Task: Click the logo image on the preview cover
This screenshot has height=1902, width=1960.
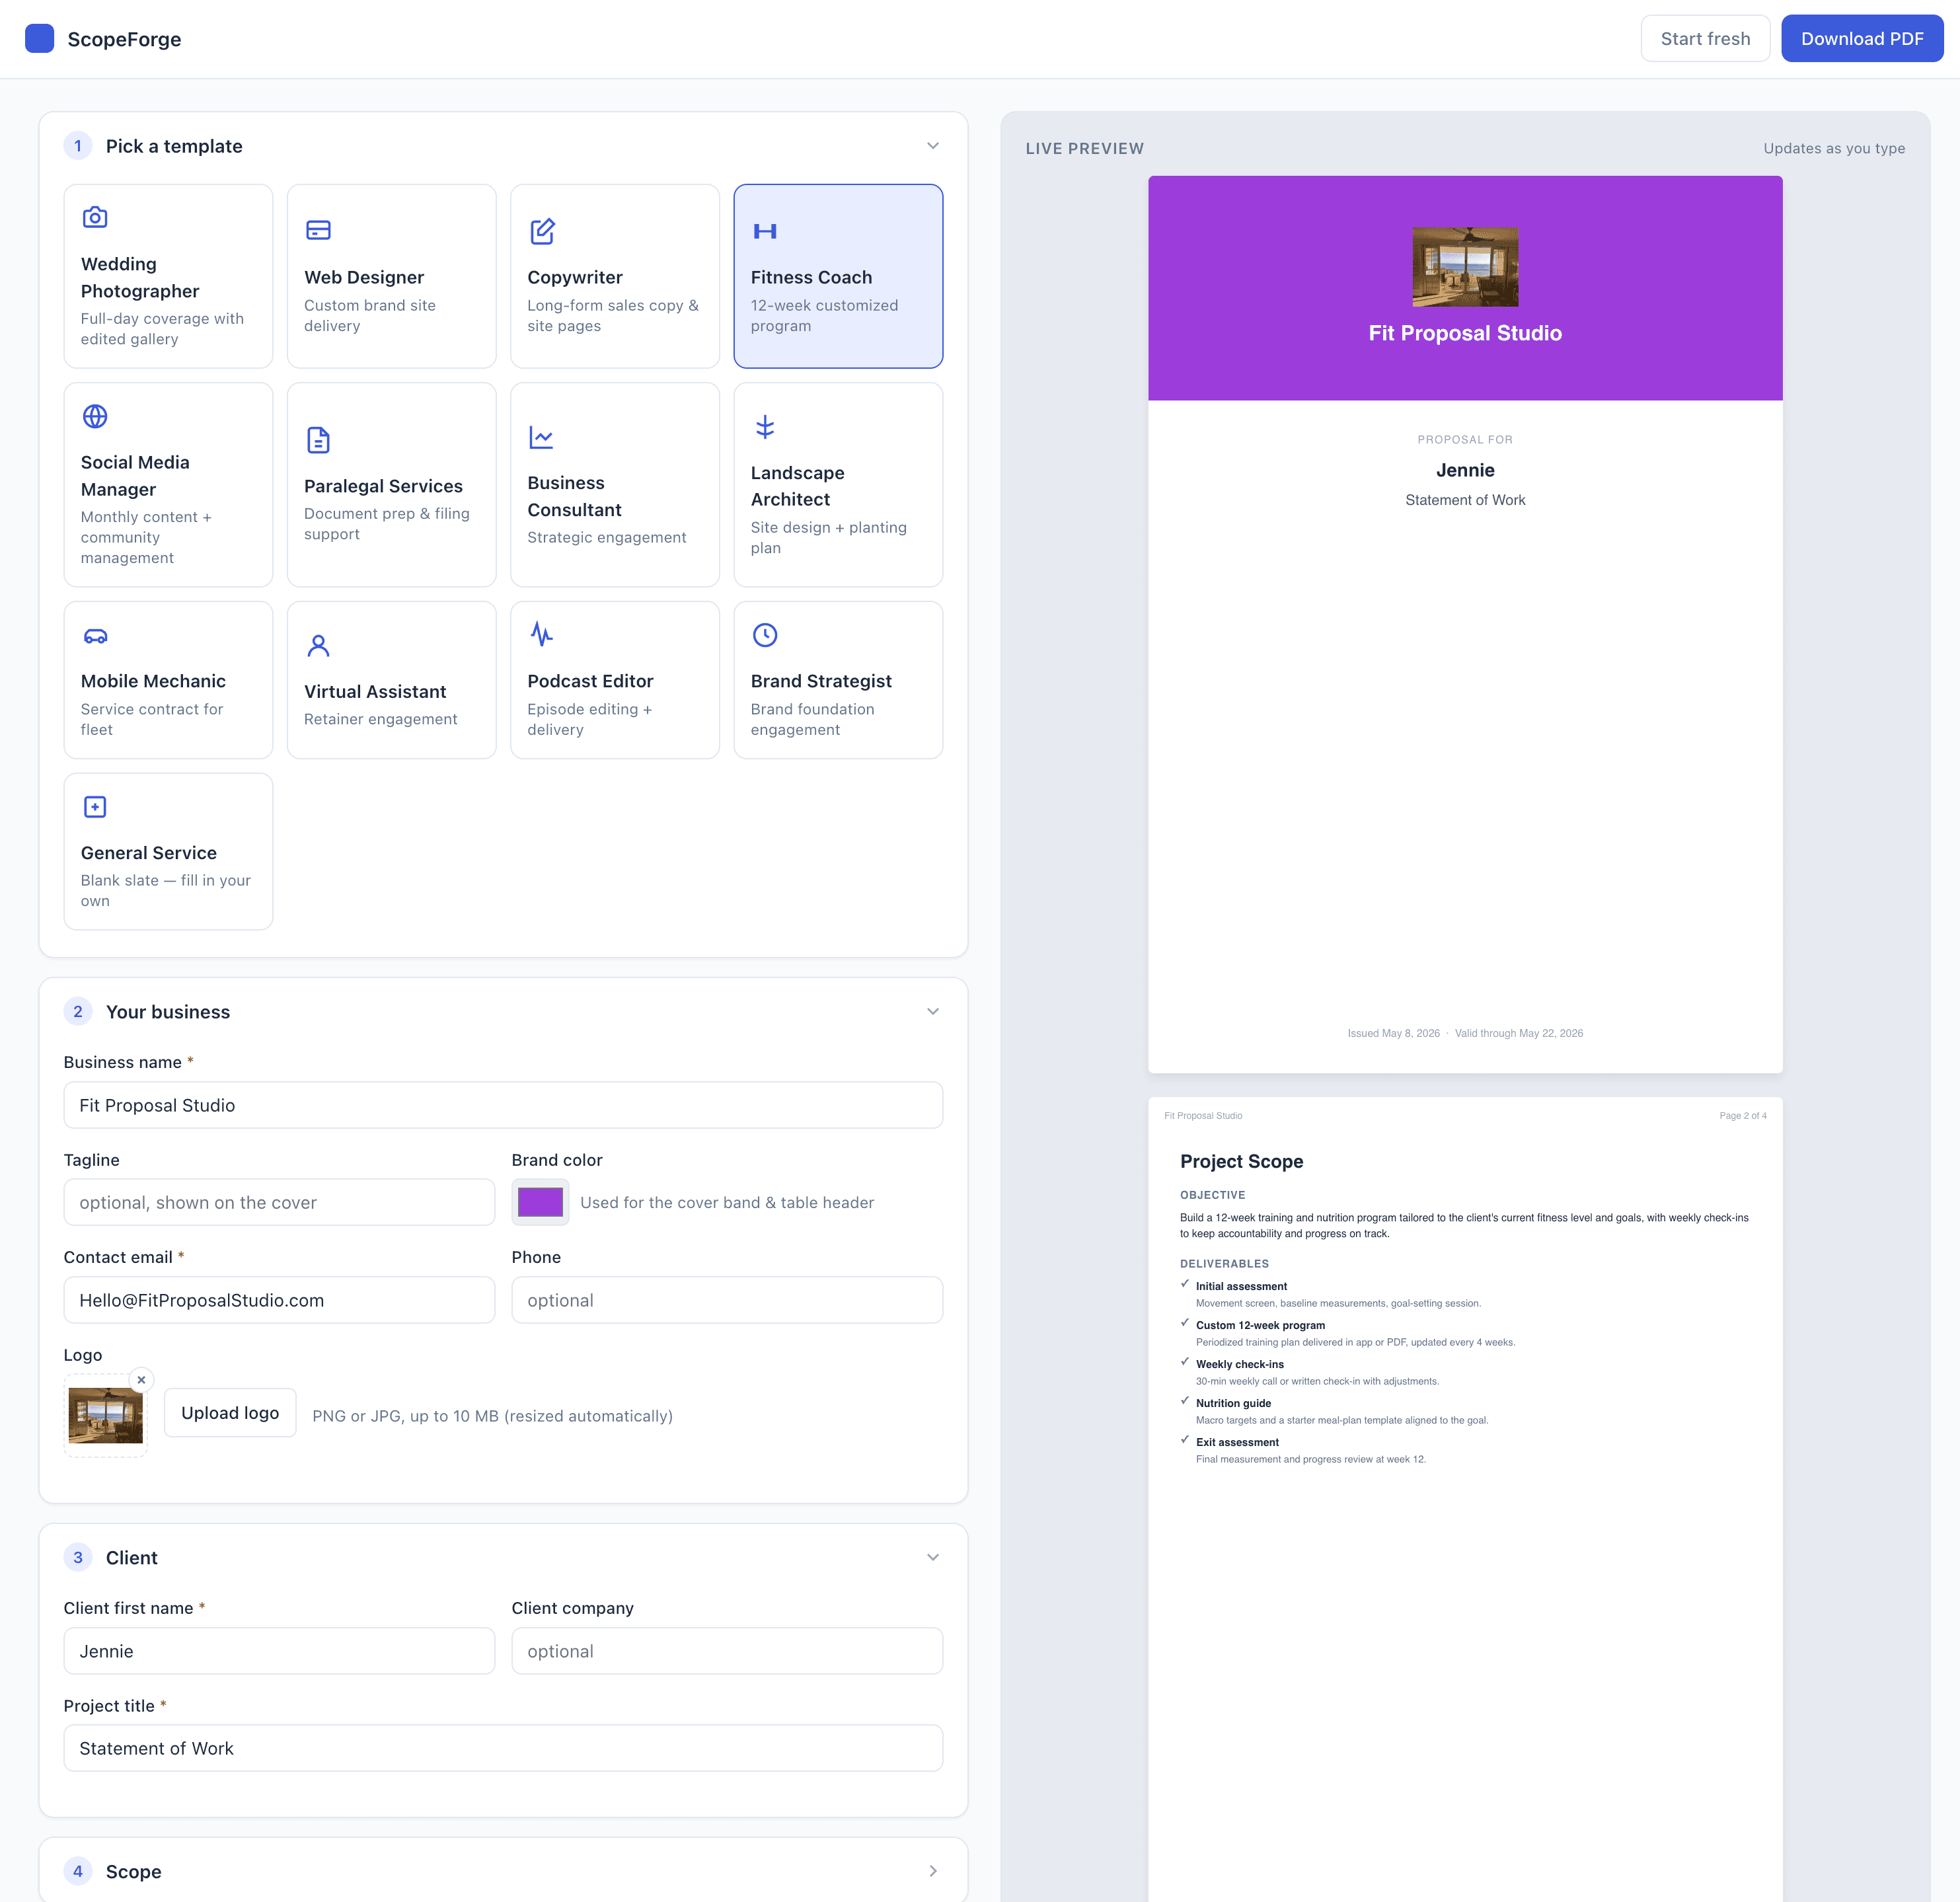Action: click(x=1465, y=267)
